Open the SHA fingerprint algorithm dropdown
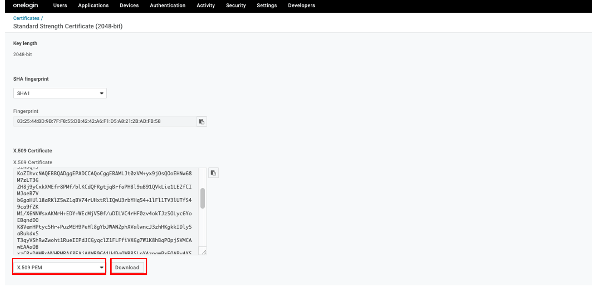Viewport: 592px width, 288px height. 60,93
